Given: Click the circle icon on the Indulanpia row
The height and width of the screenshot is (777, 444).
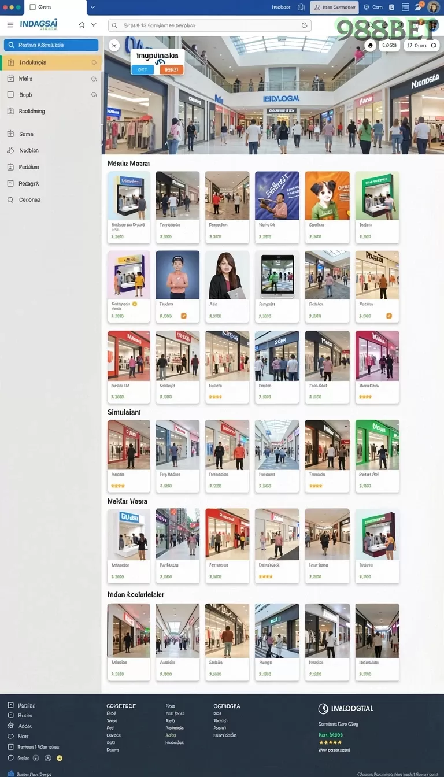Looking at the screenshot, I should pos(94,62).
